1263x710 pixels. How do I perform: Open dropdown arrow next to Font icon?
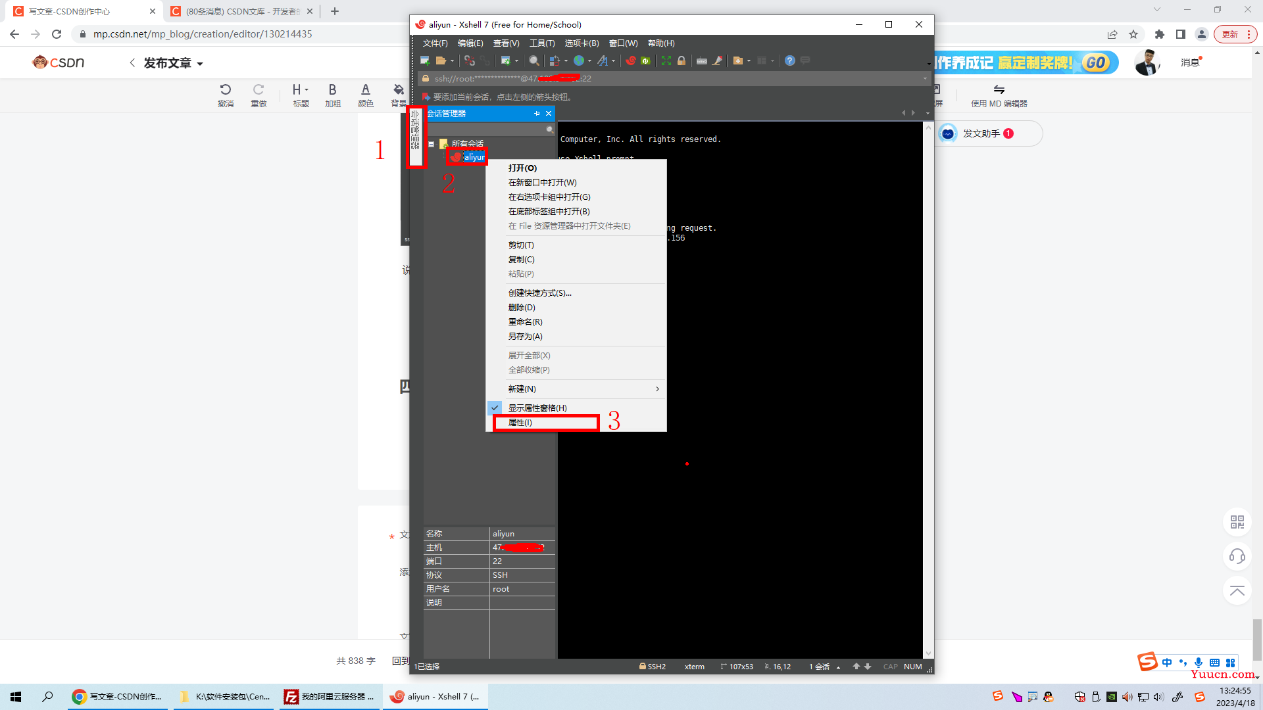coord(613,60)
